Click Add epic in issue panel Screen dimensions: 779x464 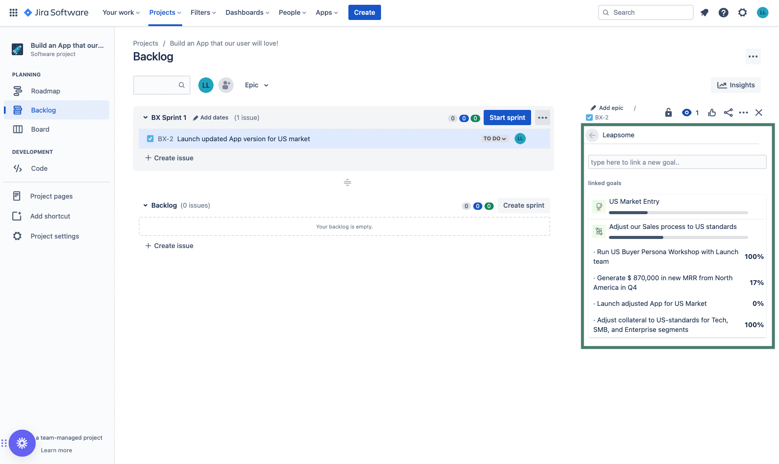tap(607, 108)
